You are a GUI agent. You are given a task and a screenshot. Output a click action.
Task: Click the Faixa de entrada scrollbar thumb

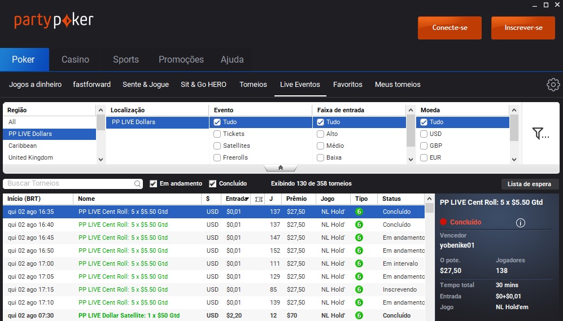(411, 130)
